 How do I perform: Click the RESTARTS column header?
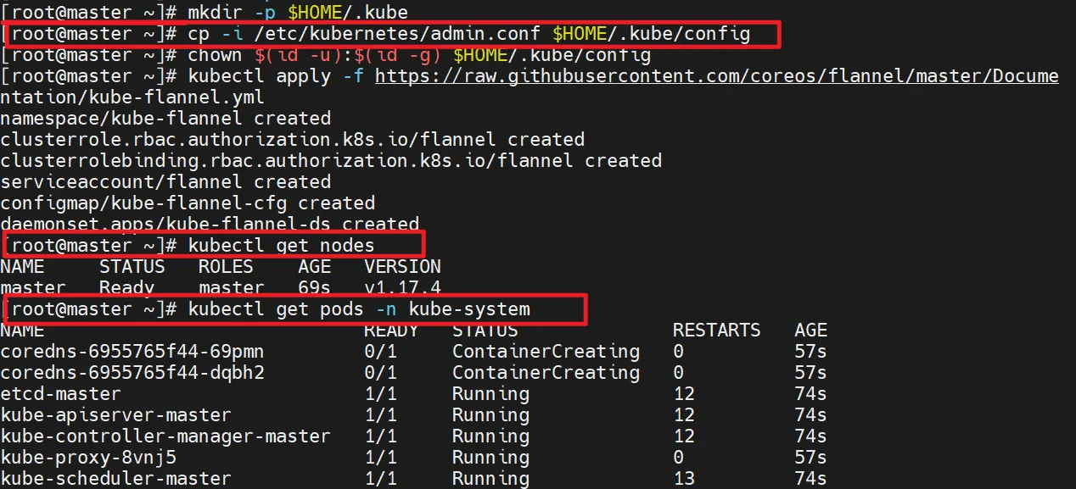pos(716,331)
